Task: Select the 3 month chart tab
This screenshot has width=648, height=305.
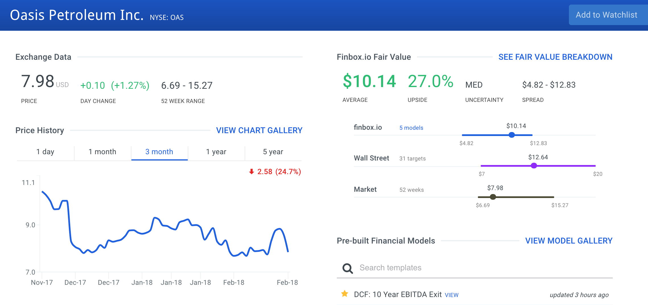Action: click(x=159, y=152)
